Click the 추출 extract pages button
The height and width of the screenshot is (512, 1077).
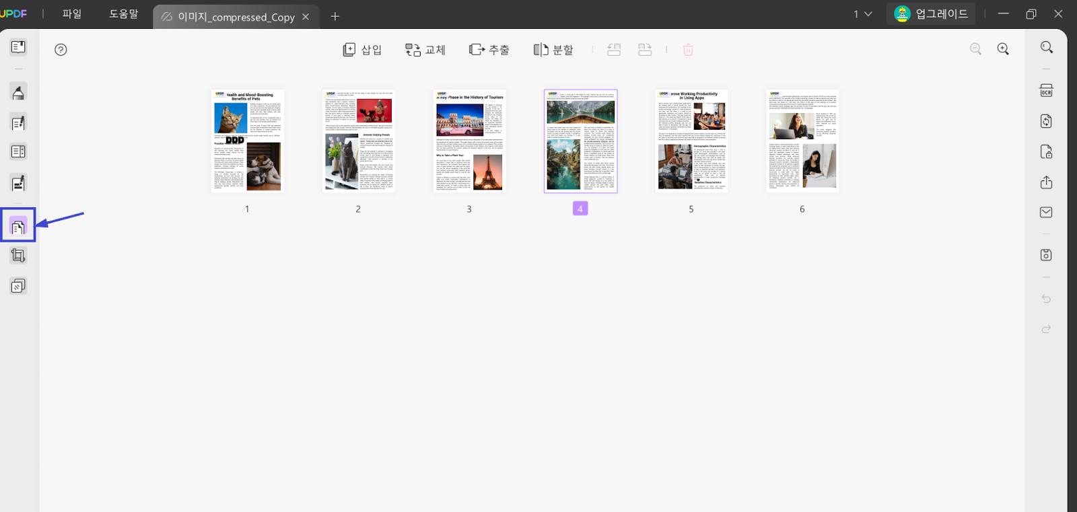489,50
